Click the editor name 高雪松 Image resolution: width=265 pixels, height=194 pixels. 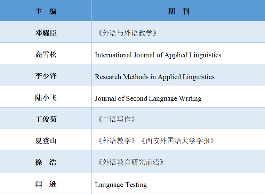[x=46, y=55]
